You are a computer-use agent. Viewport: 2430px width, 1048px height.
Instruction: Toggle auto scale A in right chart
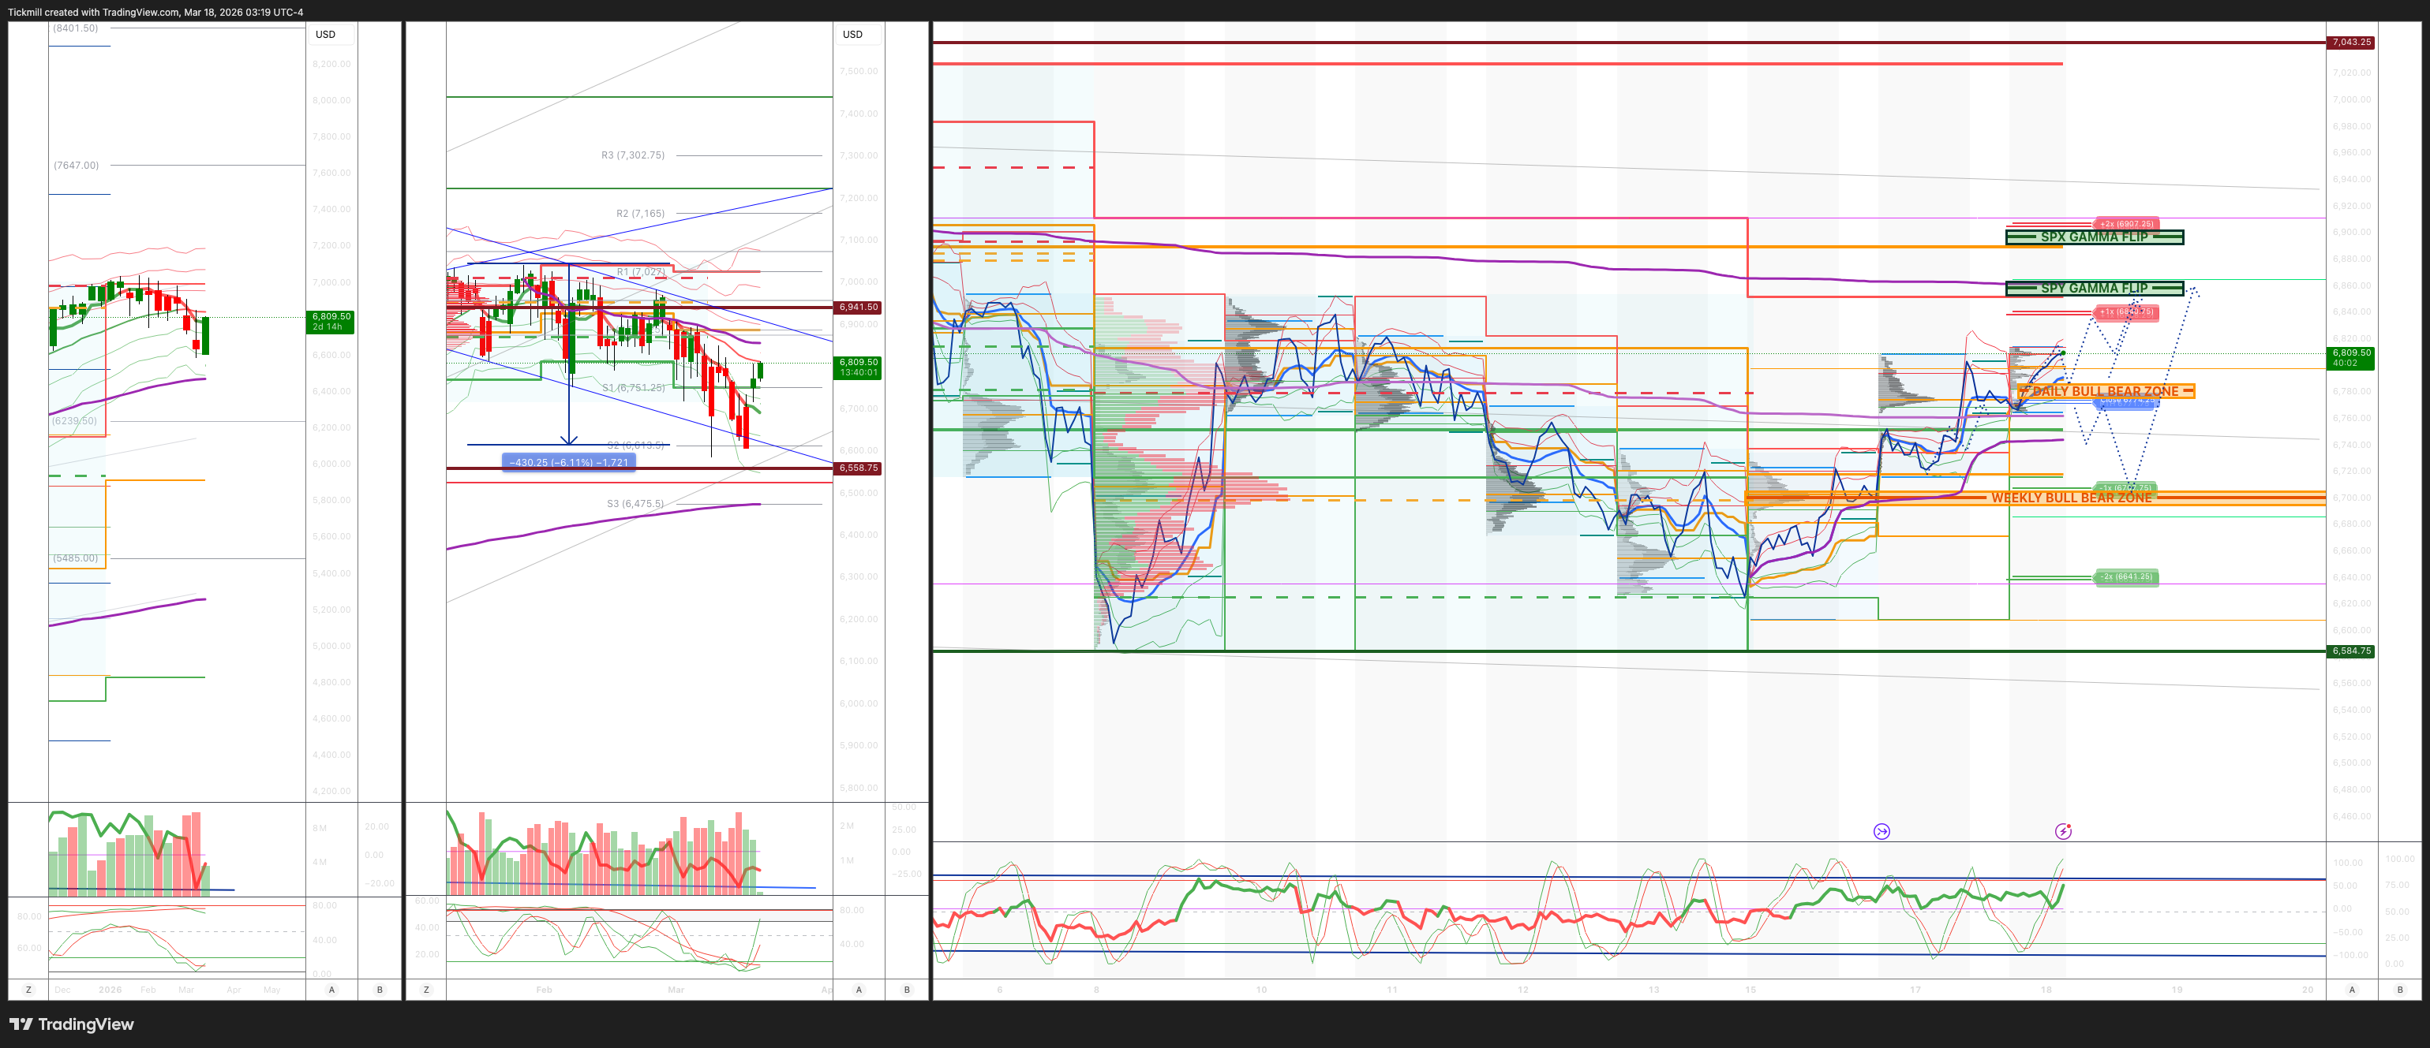pos(2352,990)
